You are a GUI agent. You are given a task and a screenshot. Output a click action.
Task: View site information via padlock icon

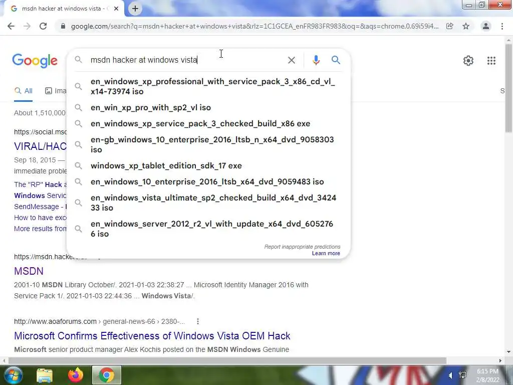(x=63, y=26)
